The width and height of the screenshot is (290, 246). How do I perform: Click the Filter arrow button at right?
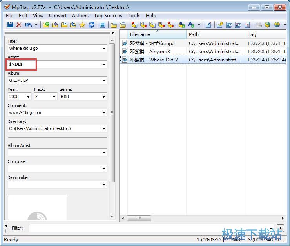280,228
